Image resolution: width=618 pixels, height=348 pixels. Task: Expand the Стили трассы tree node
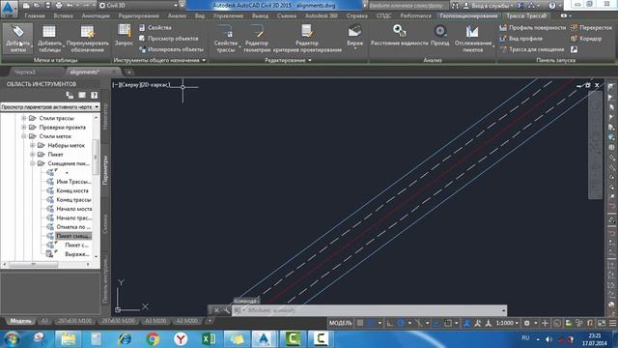click(x=23, y=118)
